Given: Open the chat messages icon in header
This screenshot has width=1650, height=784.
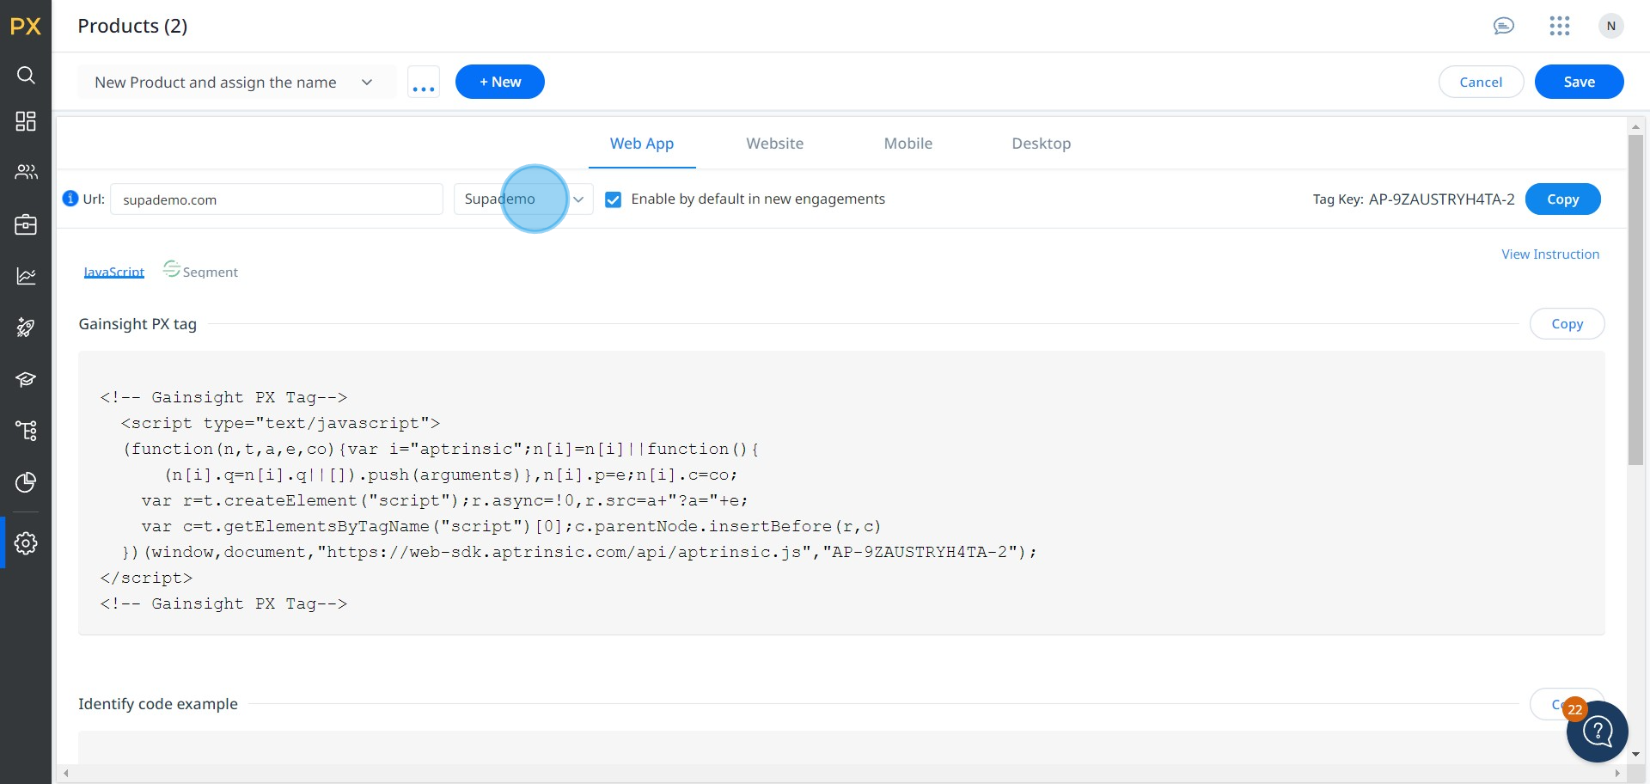Looking at the screenshot, I should point(1503,26).
